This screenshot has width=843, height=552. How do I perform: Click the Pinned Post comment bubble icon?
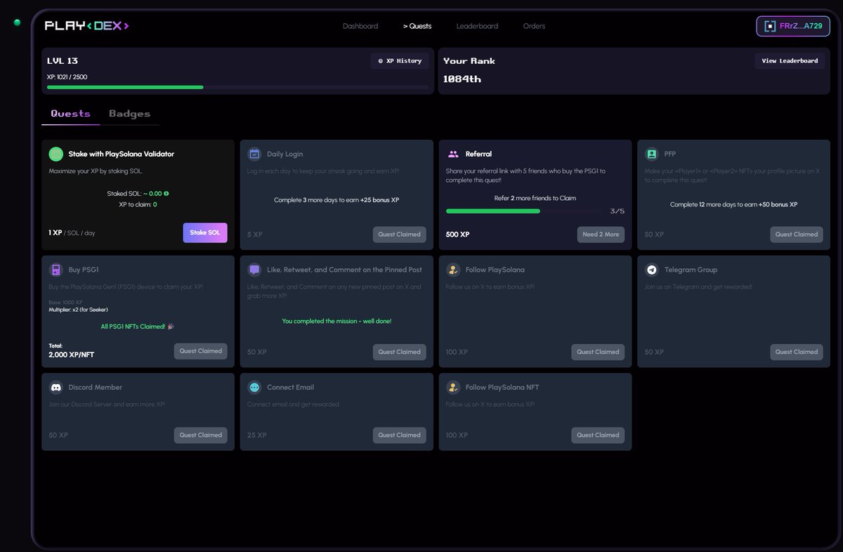[x=254, y=269]
